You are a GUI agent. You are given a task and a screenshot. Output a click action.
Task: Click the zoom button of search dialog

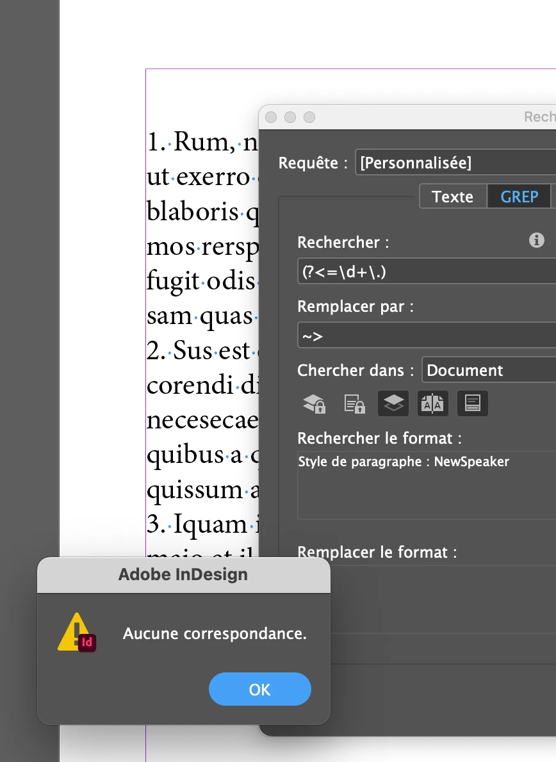point(309,117)
